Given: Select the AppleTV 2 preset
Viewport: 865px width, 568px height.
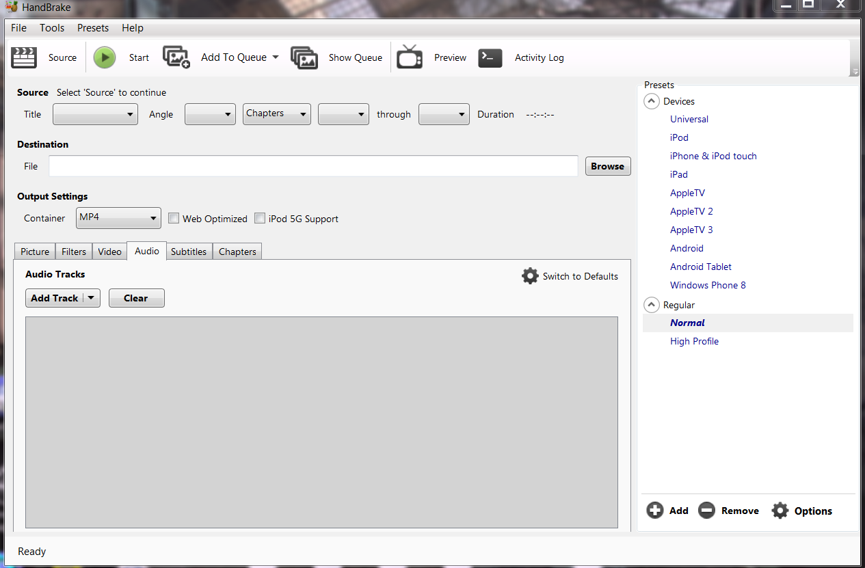Looking at the screenshot, I should [x=691, y=211].
